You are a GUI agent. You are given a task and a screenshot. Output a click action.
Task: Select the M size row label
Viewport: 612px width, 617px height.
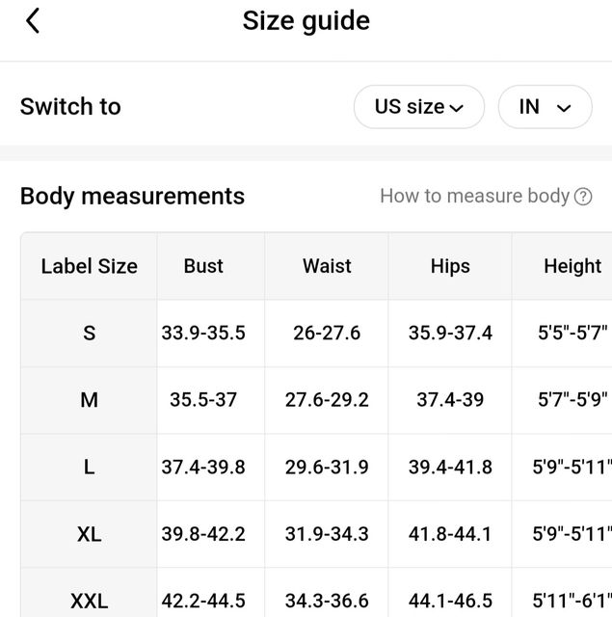(x=90, y=400)
